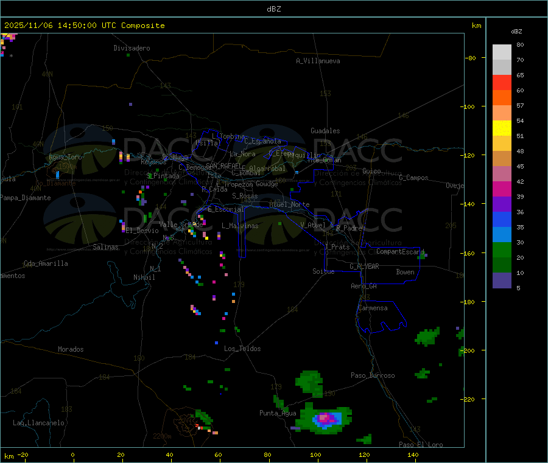Click the timestamp 2025/11/06 14:50:00 UTC Composite

pos(84,26)
